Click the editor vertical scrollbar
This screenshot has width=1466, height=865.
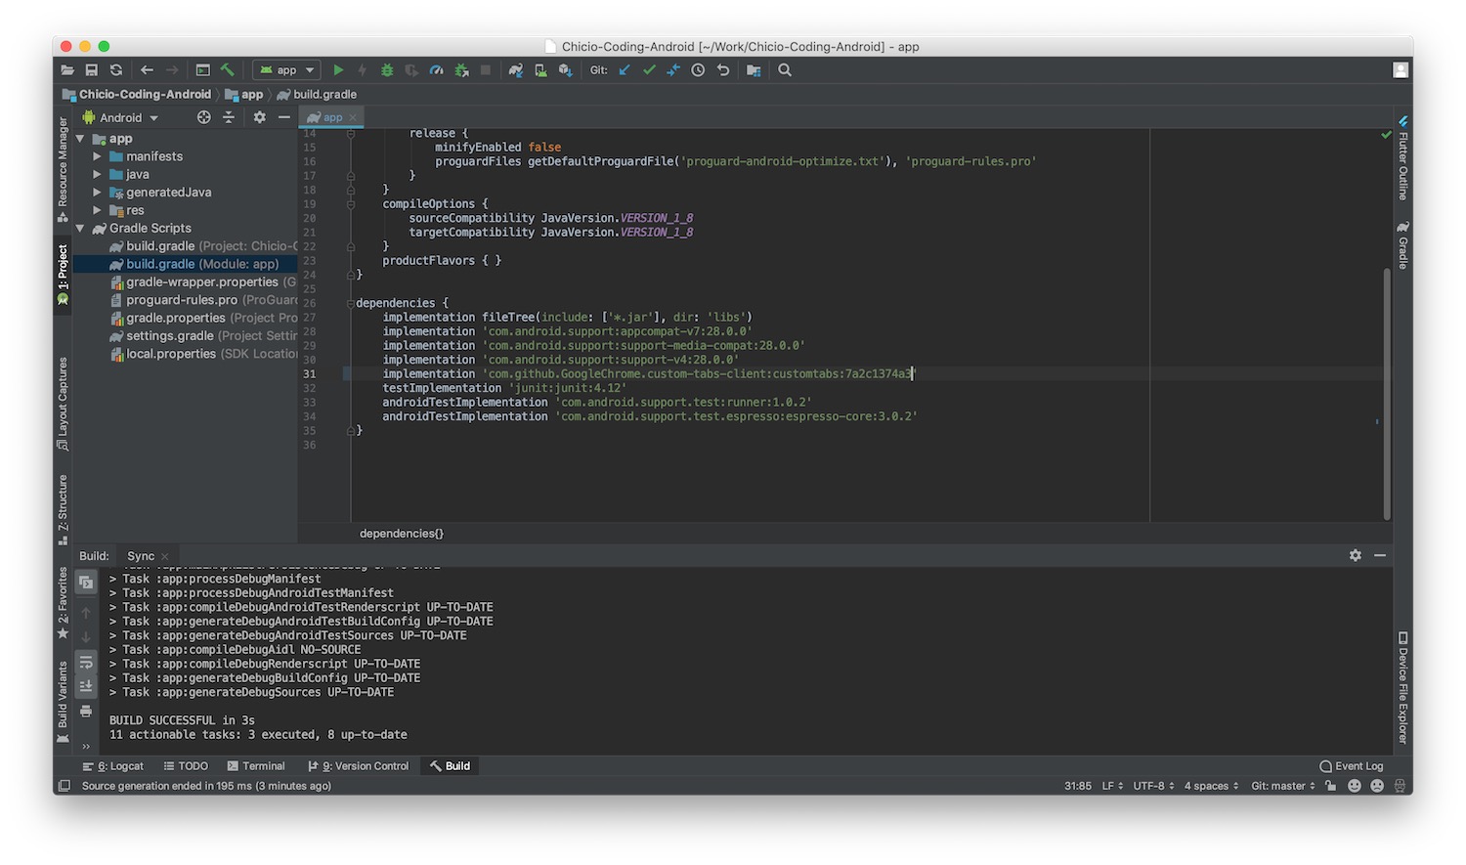[x=1386, y=394]
